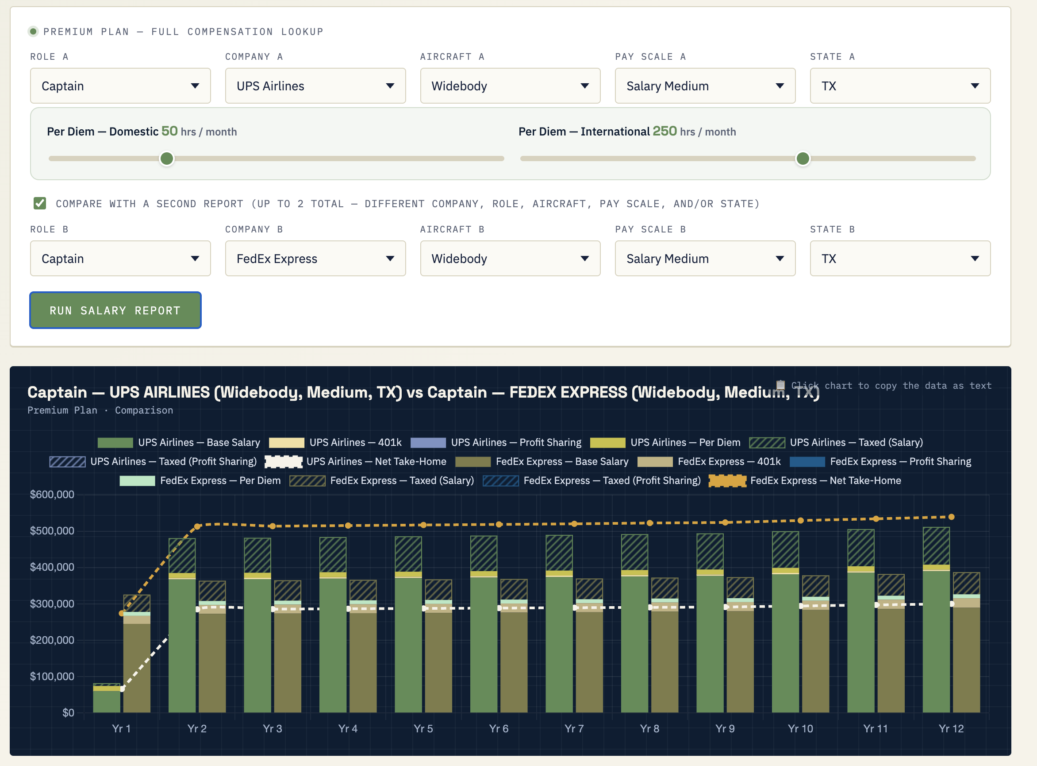Image resolution: width=1037 pixels, height=766 pixels.
Task: Toggle UPS Airlines 401k legend swatch
Action: (x=286, y=442)
